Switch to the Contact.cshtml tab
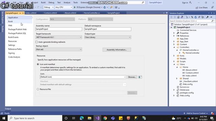216x121 pixels. pyautogui.click(x=50, y=13)
